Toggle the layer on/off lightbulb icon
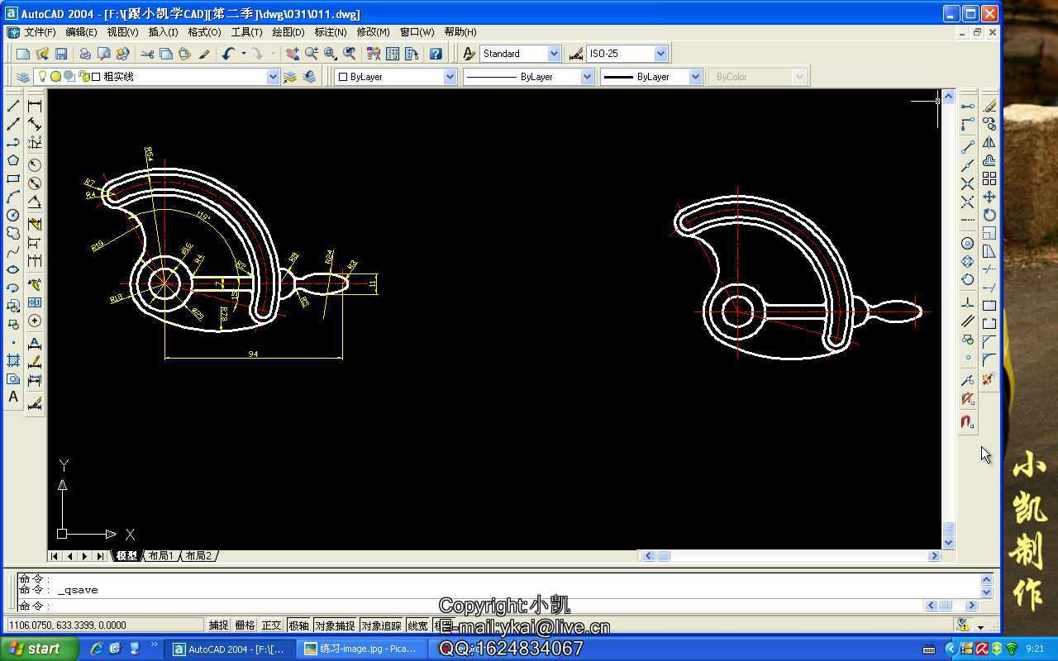The width and height of the screenshot is (1058, 661). point(43,77)
